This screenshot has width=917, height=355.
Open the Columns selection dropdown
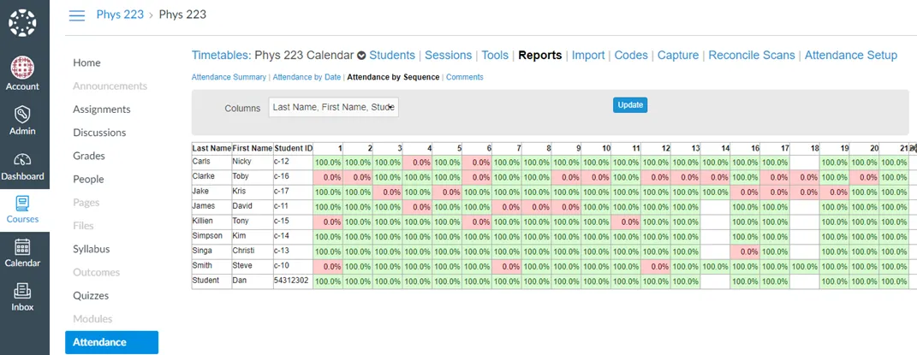[333, 108]
